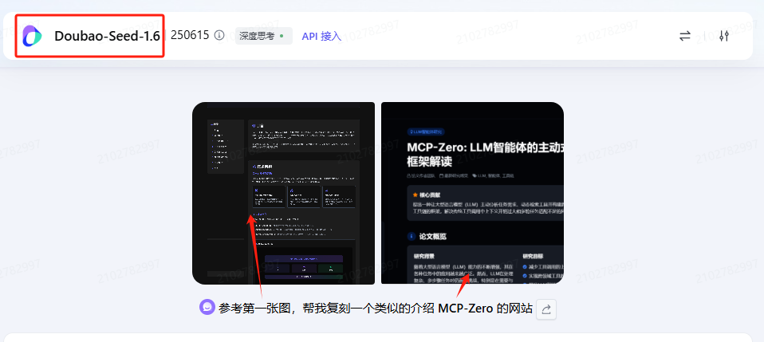Image resolution: width=764 pixels, height=342 pixels.
Task: Open the first dark website thumbnail
Action: (x=284, y=193)
